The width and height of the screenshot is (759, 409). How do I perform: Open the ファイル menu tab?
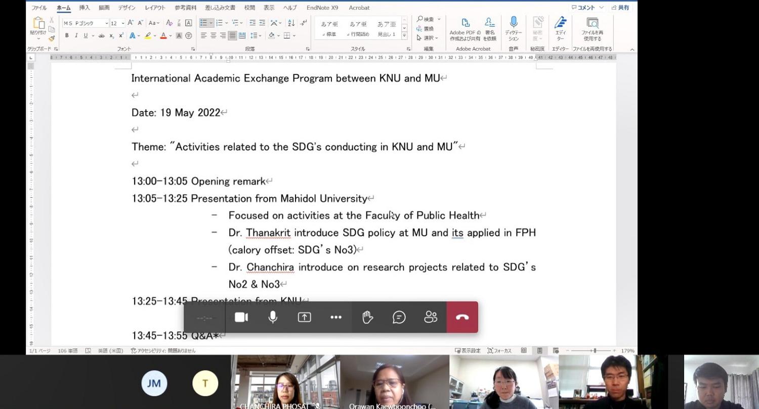coord(39,8)
